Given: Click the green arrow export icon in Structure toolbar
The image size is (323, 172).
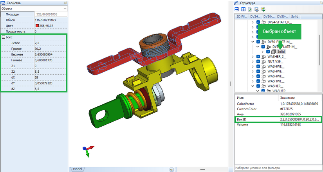Looking at the screenshot, I should (263, 9).
